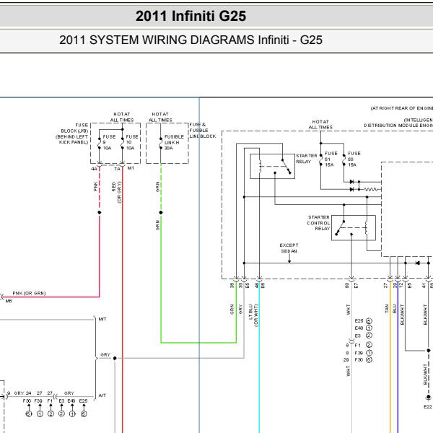Select the "FUSE 10 10A" label
433x433 pixels.
tap(132, 142)
